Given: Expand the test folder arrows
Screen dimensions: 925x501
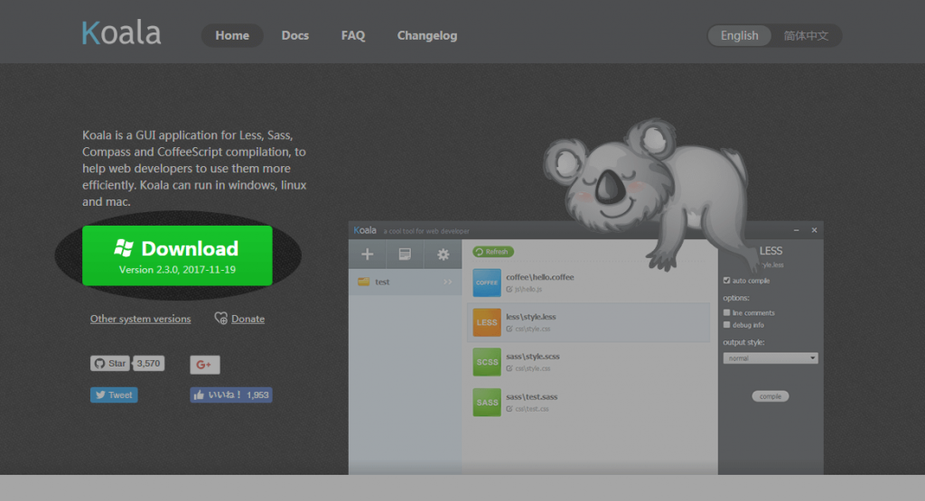Looking at the screenshot, I should click(448, 282).
